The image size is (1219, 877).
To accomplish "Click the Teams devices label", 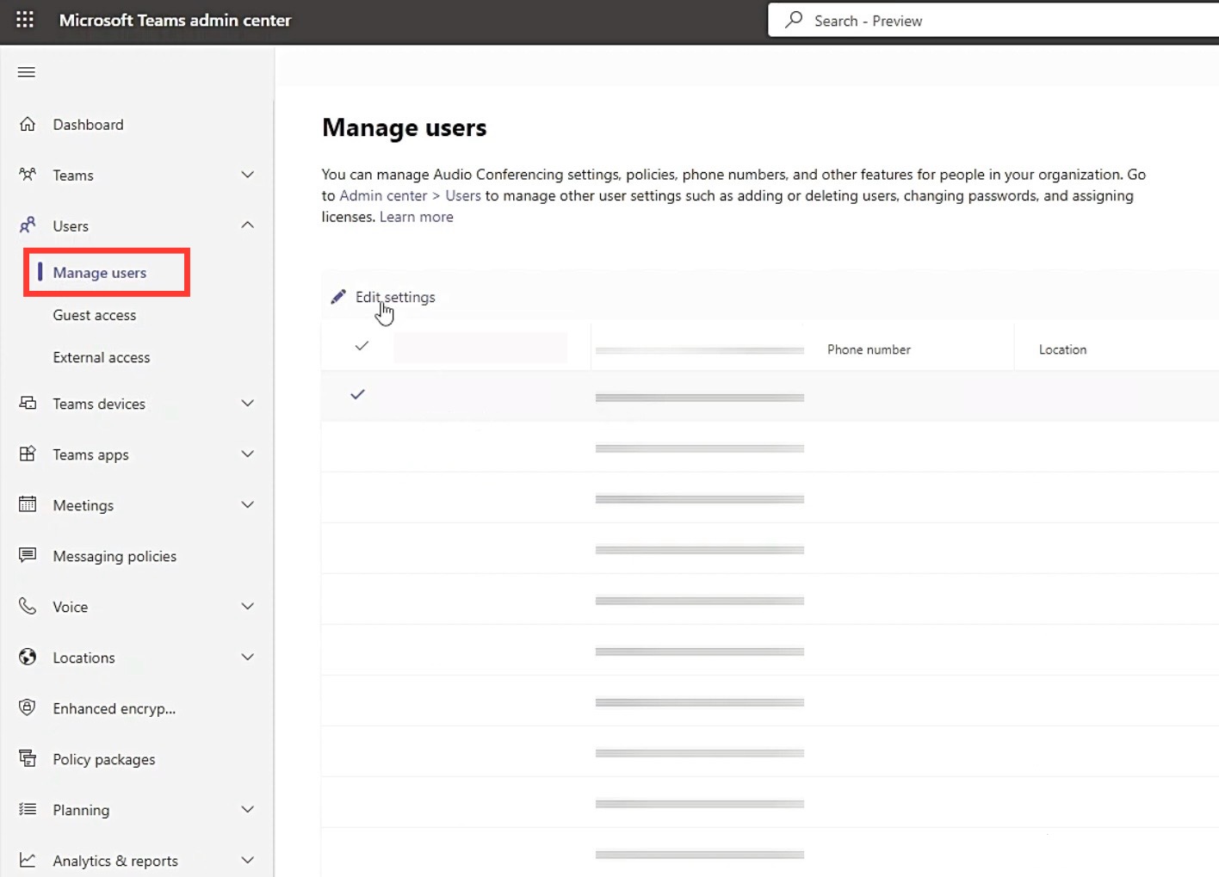I will pyautogui.click(x=99, y=404).
